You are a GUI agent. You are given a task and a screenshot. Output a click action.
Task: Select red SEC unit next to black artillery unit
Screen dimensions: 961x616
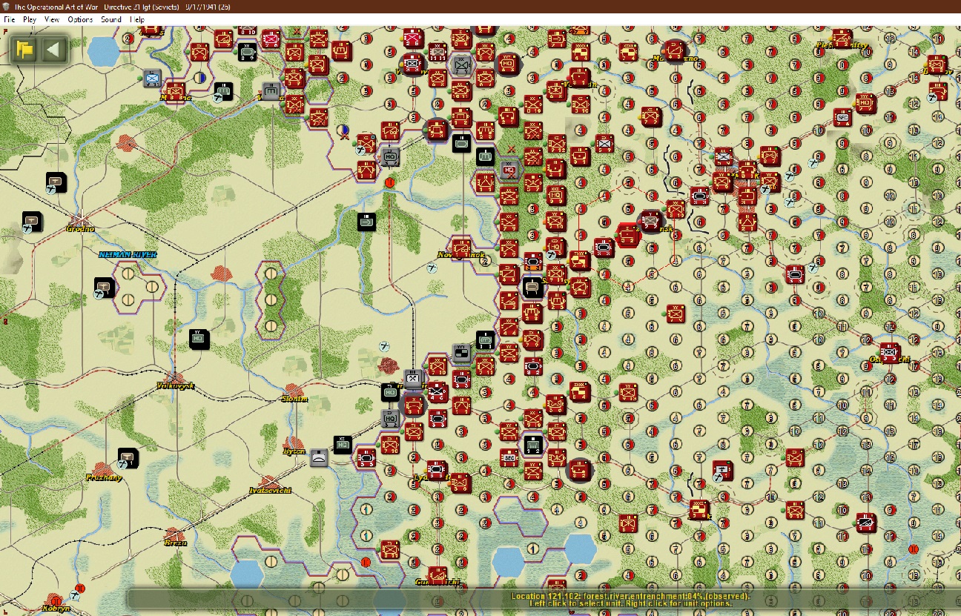coord(509,457)
